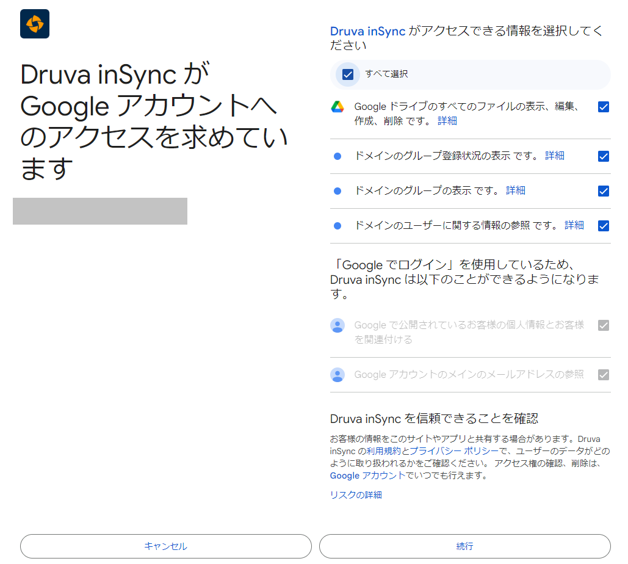628x564 pixels.
Task: Click the blue dot beside ドメインのグループの表示
Action: click(337, 191)
